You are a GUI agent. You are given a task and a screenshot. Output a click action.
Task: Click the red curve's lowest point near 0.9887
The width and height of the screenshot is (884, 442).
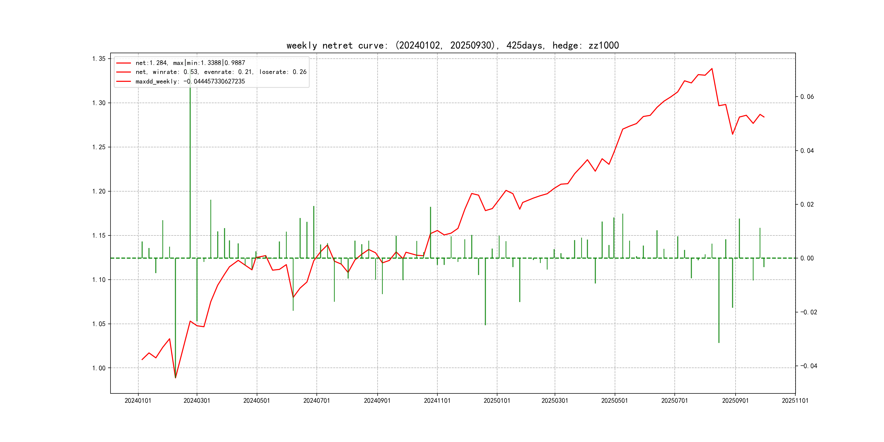[x=175, y=378]
